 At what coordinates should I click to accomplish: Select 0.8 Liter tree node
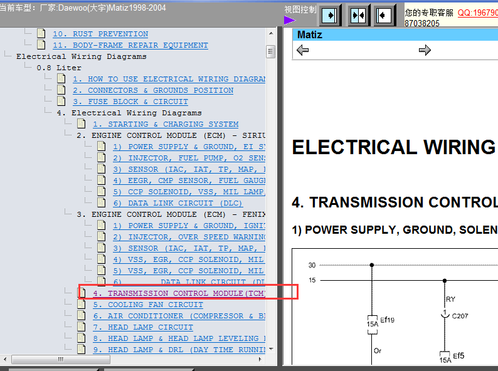pyautogui.click(x=59, y=68)
